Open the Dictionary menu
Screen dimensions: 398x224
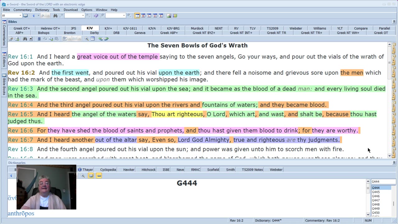(42, 10)
